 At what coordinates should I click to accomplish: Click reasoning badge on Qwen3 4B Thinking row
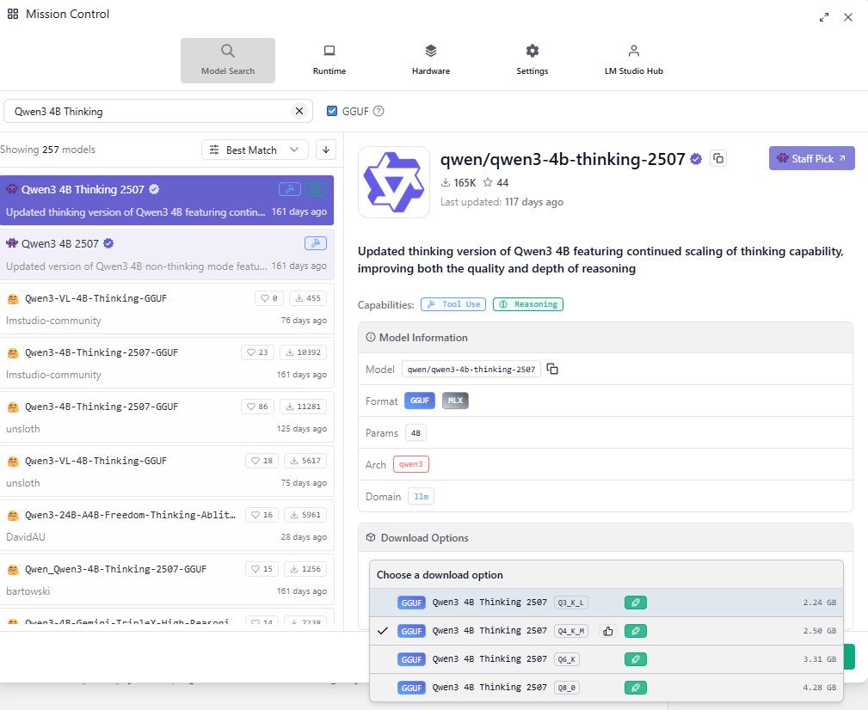pos(316,189)
